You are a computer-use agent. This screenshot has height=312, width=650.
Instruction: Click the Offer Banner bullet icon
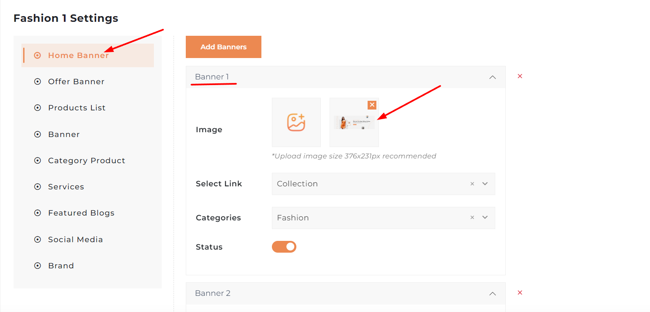[x=38, y=82]
